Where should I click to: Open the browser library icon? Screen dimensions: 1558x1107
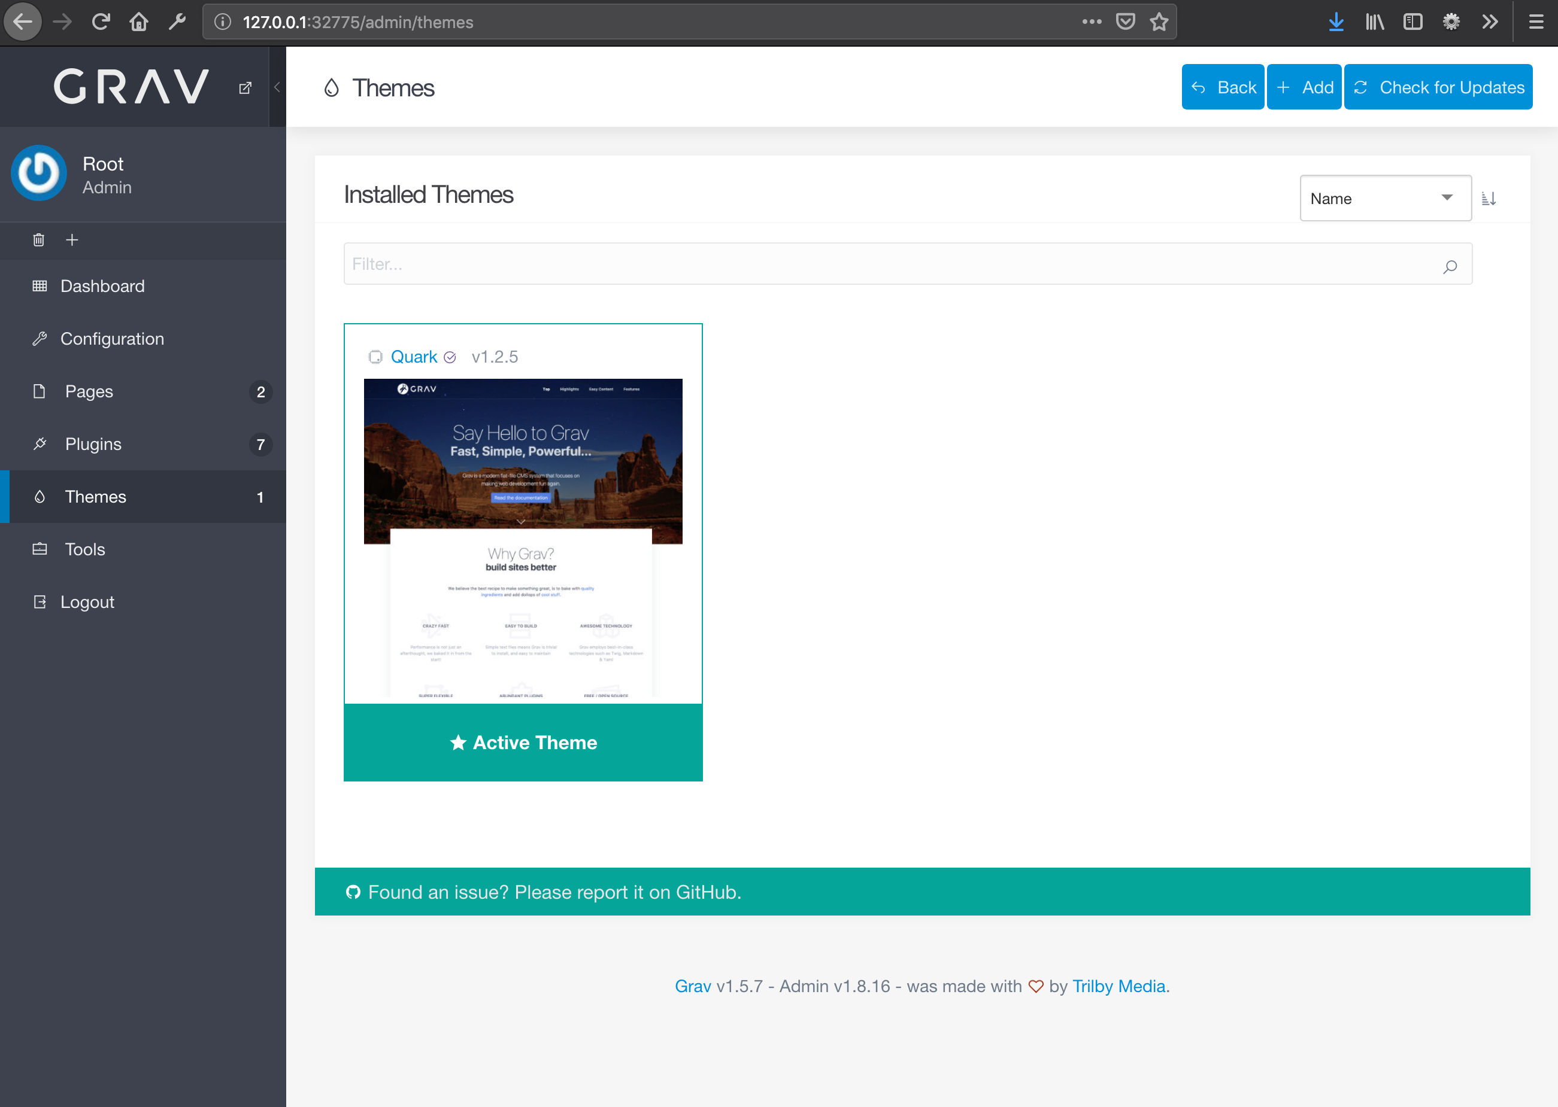pyautogui.click(x=1375, y=22)
